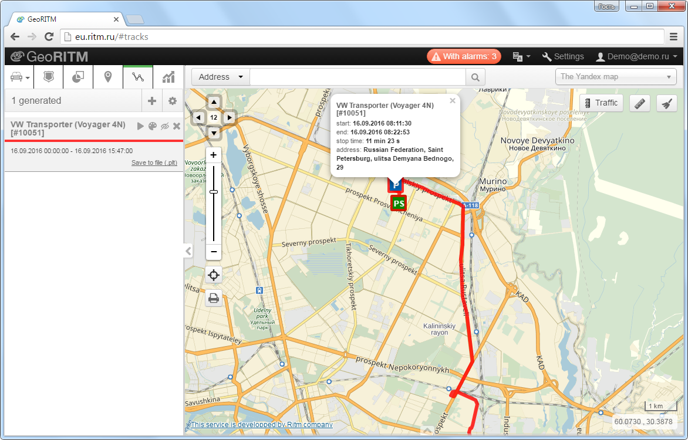Open Settings in the top bar
The height and width of the screenshot is (440, 688).
point(564,56)
